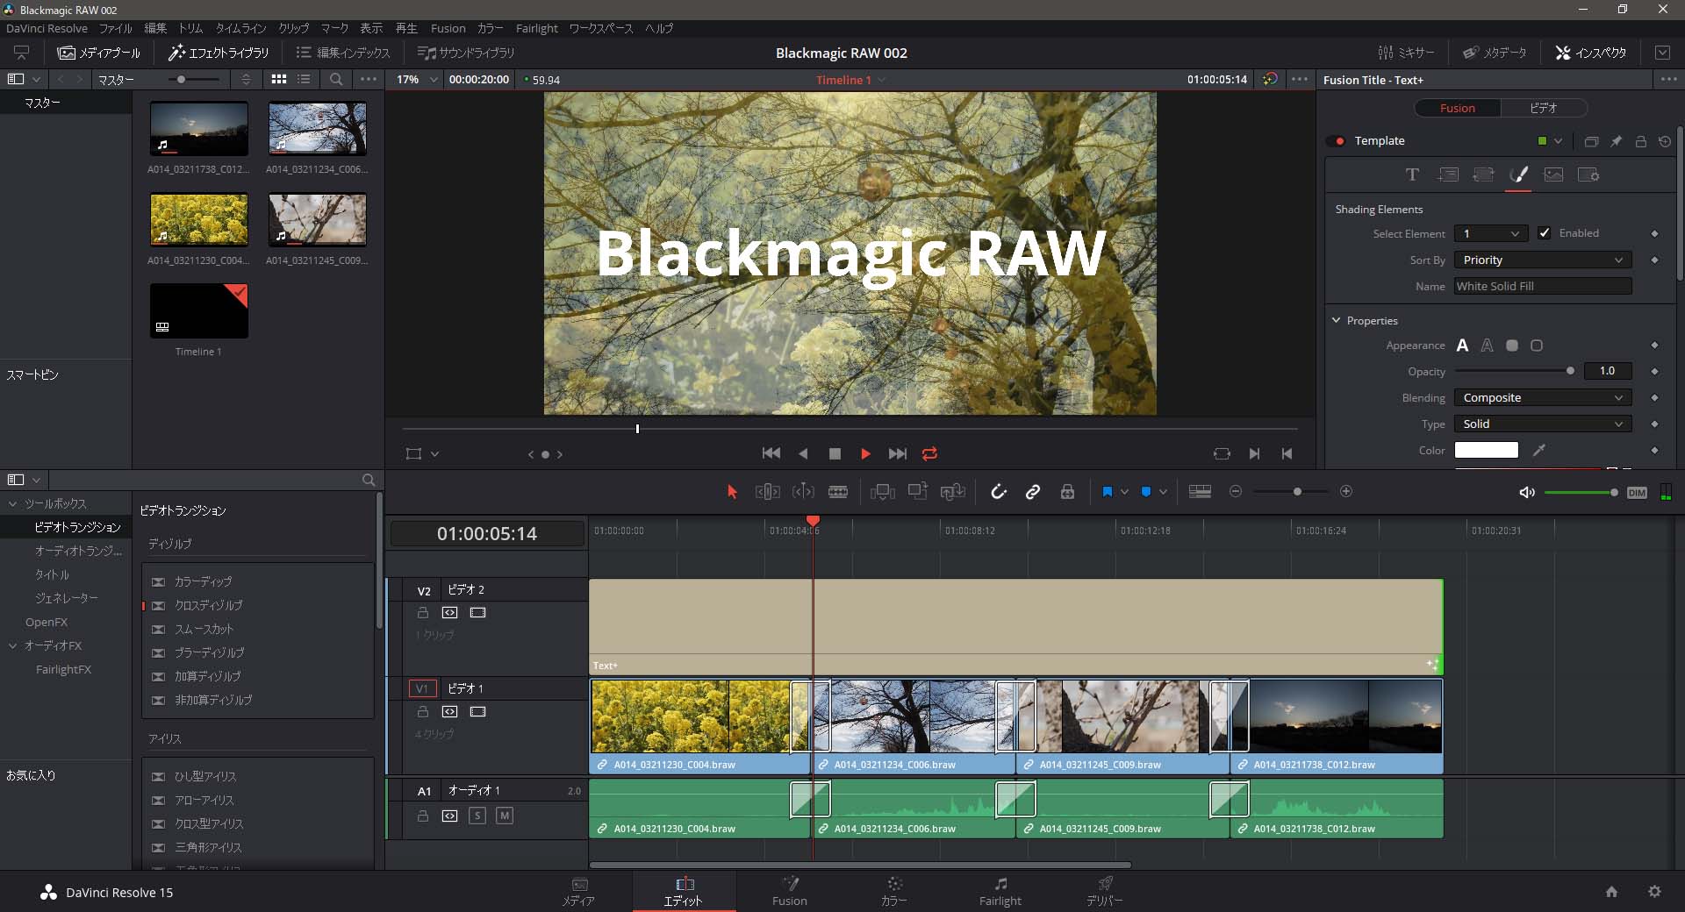Screen dimensions: 1685x912
Task: Click the blue Flag icon
Action: click(1108, 492)
